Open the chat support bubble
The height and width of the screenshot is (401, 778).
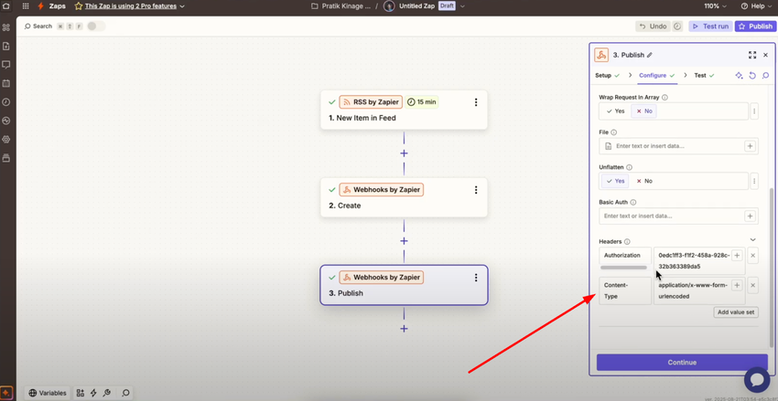(757, 379)
